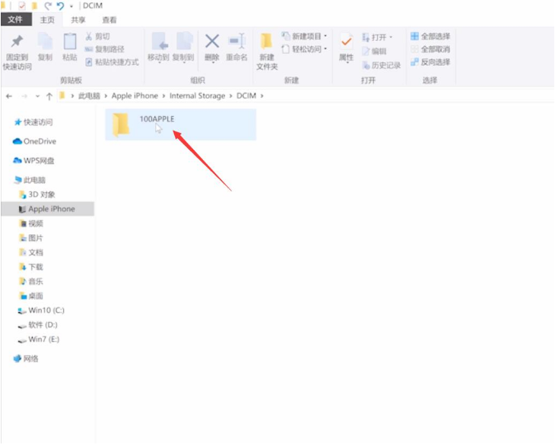Click 反向选择 invert selection option
The height and width of the screenshot is (445, 555).
pyautogui.click(x=430, y=62)
